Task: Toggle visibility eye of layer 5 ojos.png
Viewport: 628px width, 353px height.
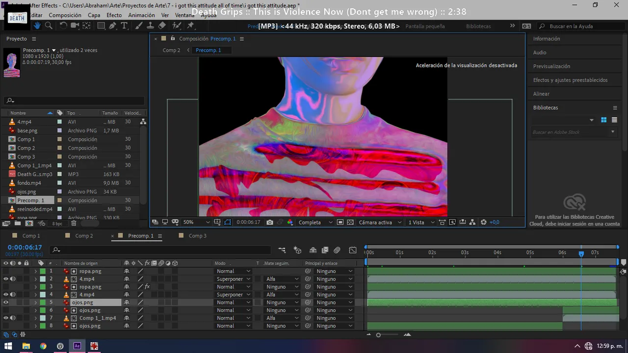Action: tap(6, 303)
